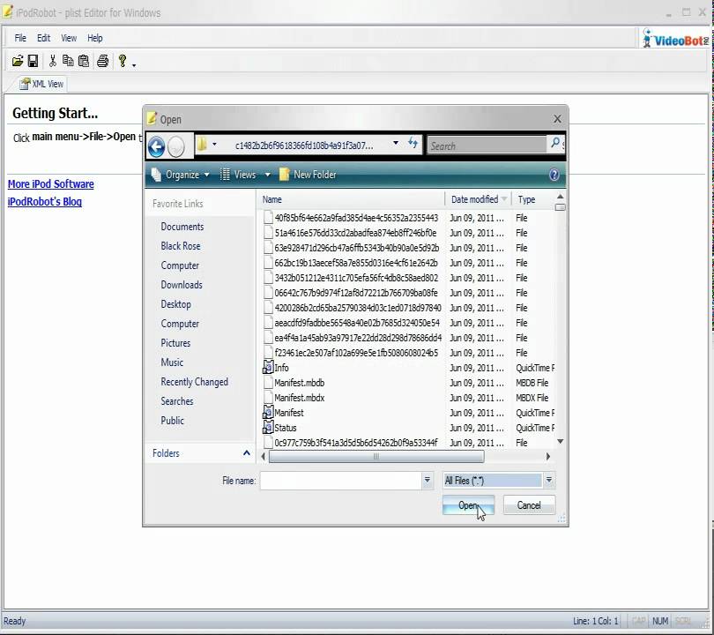Click the horizontal scroll right arrow
Screen dimensions: 714x635
tap(547, 457)
